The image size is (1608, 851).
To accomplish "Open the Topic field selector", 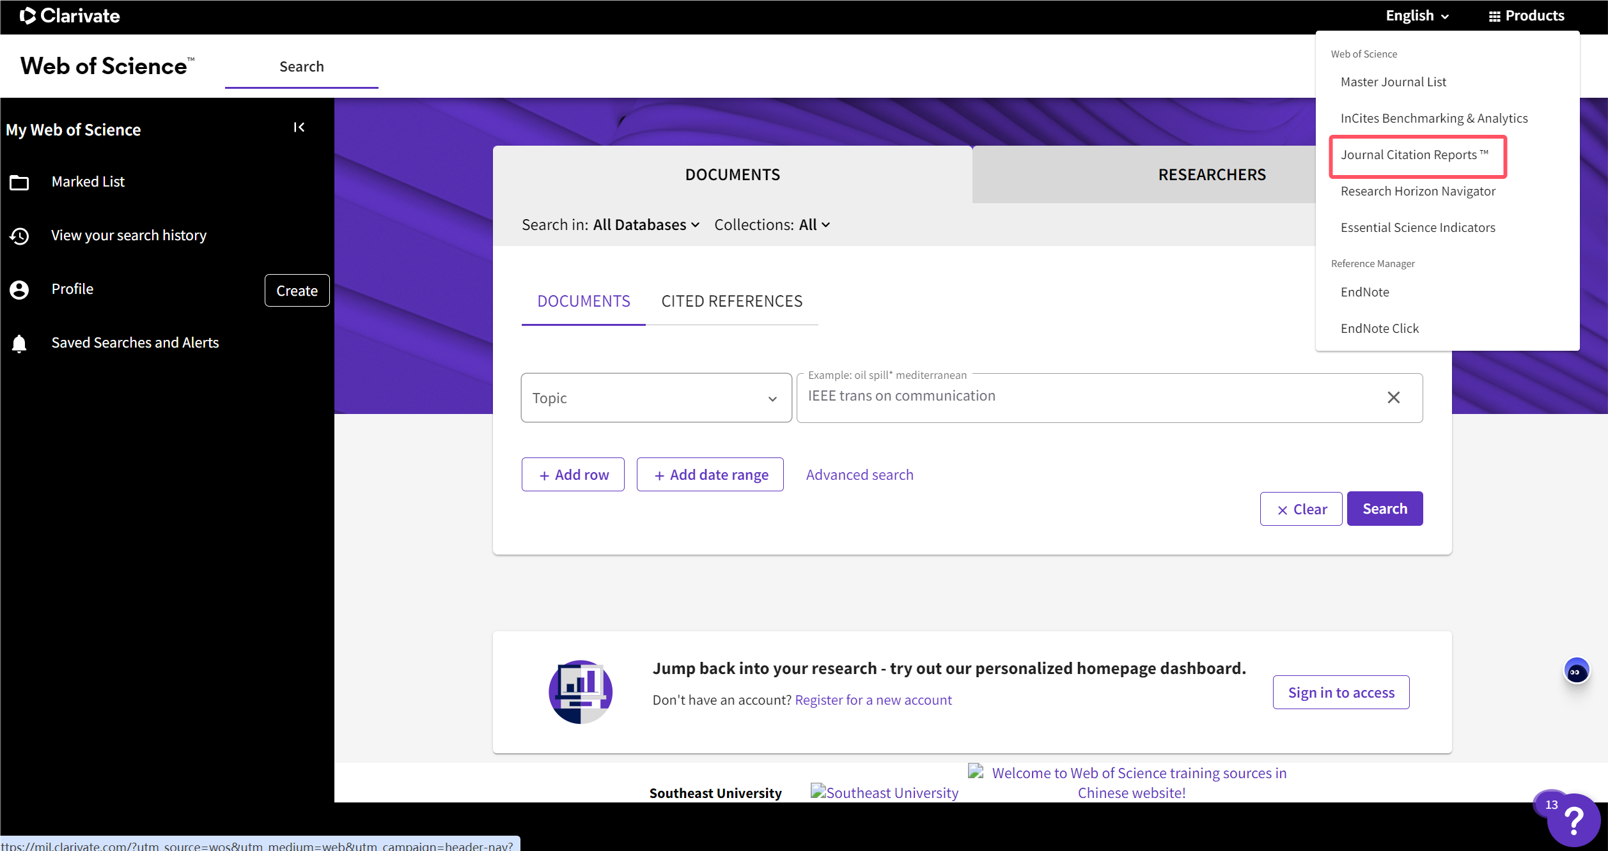I will point(656,397).
